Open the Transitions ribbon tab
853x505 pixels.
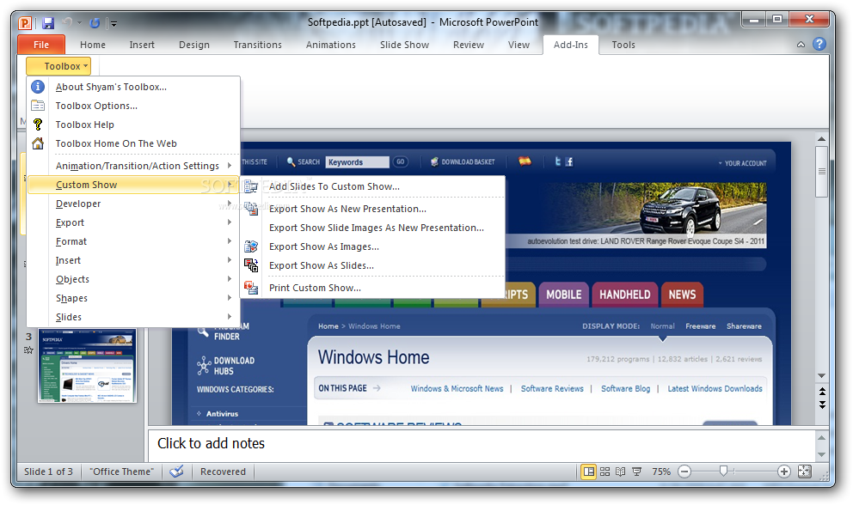pos(258,45)
